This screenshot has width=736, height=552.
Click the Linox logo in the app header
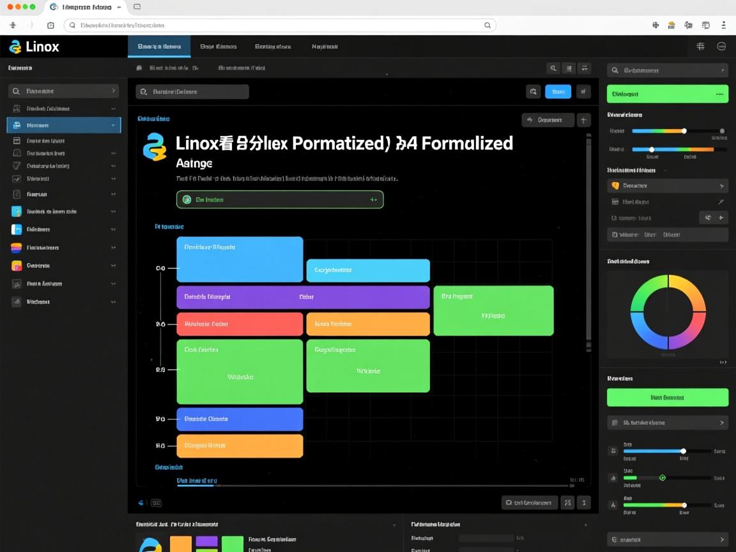(x=34, y=47)
